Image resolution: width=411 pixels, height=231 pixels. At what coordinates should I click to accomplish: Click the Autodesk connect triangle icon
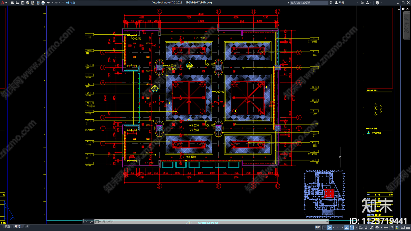coord(367,3)
